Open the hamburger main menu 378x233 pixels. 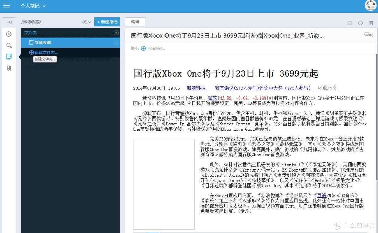[x=7, y=6]
